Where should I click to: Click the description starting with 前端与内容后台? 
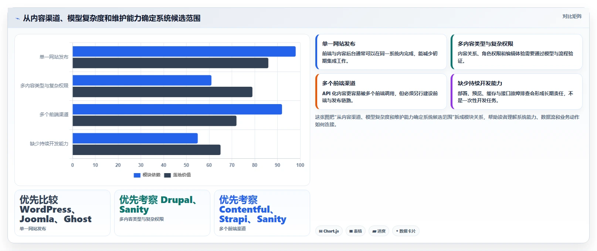coord(380,57)
